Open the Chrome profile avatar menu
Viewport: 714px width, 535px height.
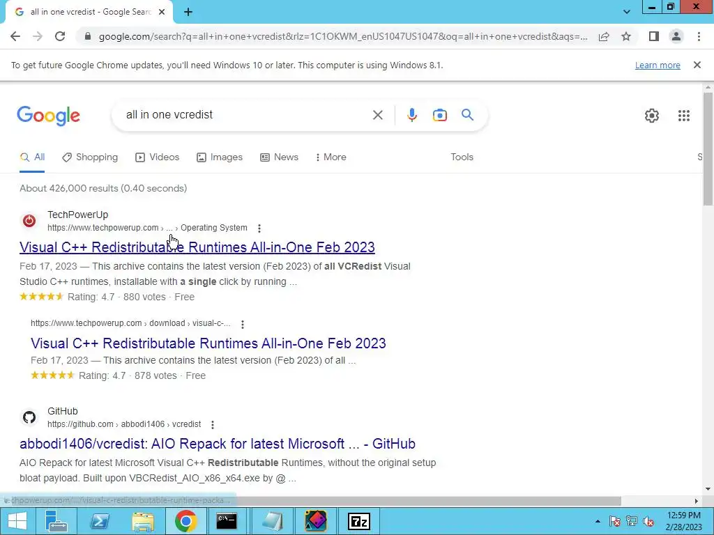tap(676, 36)
